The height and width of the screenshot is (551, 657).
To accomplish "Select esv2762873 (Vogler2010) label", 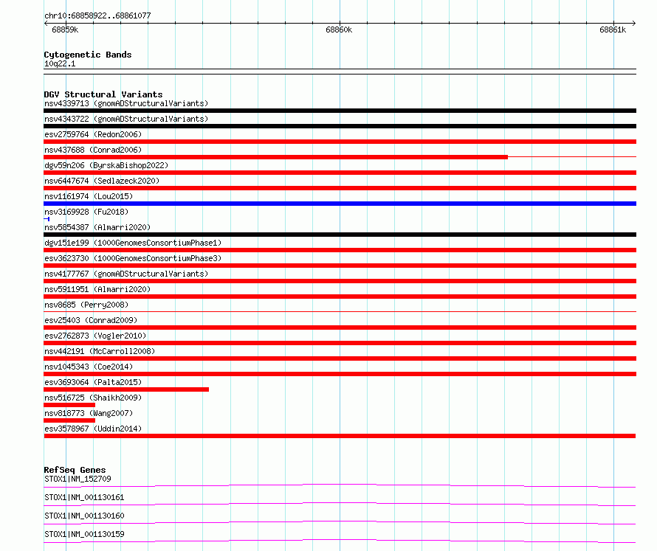I will point(95,336).
